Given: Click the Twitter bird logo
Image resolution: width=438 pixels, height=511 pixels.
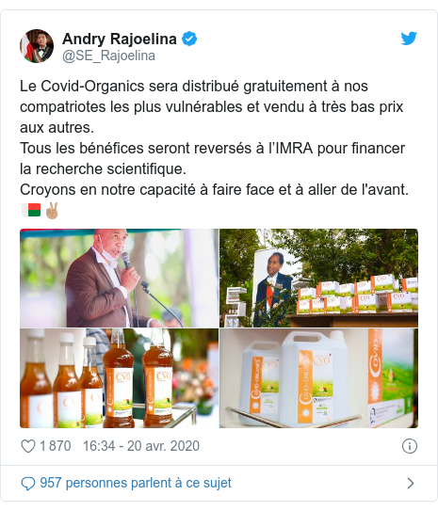Looking at the screenshot, I should (409, 39).
